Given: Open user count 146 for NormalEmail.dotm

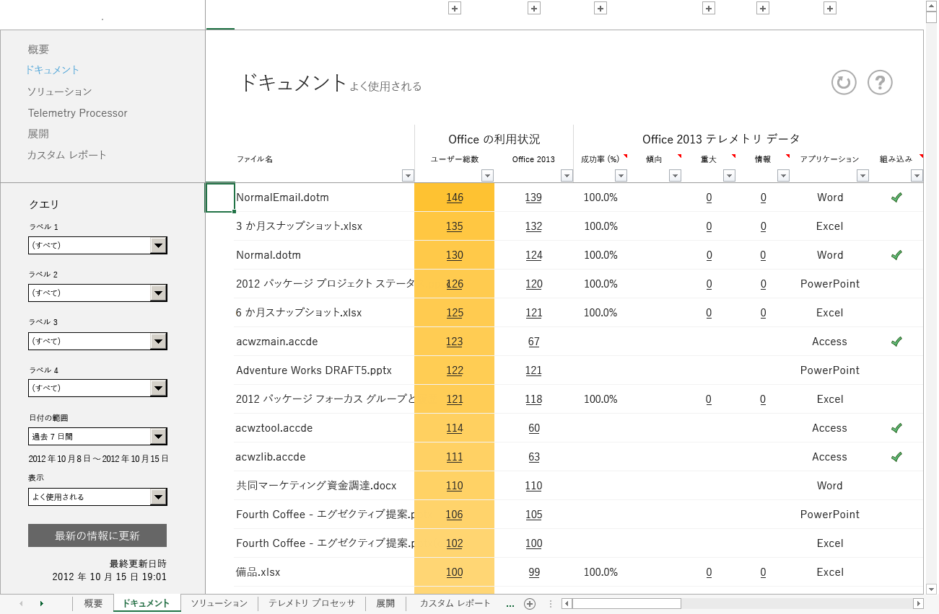Looking at the screenshot, I should pyautogui.click(x=455, y=197).
